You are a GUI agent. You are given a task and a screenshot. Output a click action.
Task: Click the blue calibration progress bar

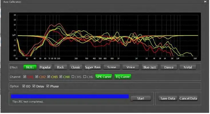[x=70, y=96]
